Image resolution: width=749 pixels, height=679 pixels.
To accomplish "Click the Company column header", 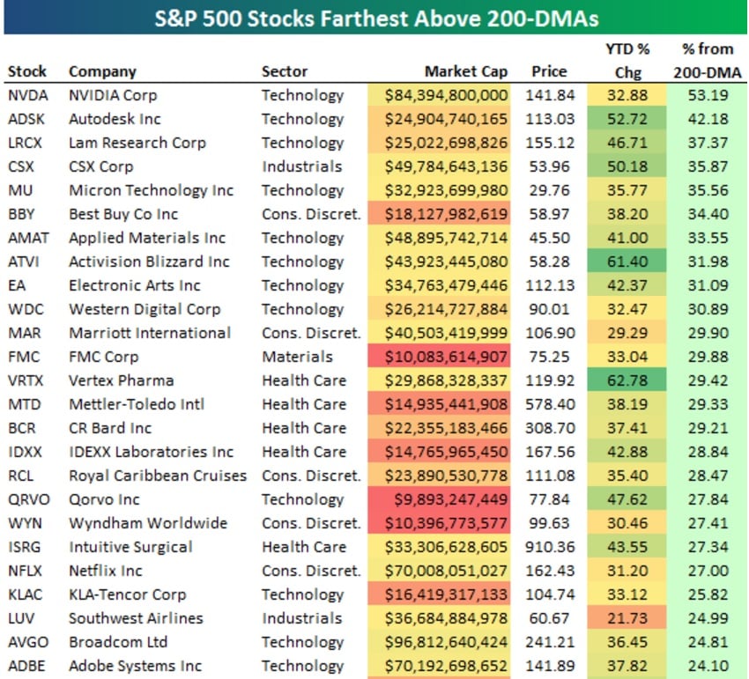I will [x=102, y=71].
